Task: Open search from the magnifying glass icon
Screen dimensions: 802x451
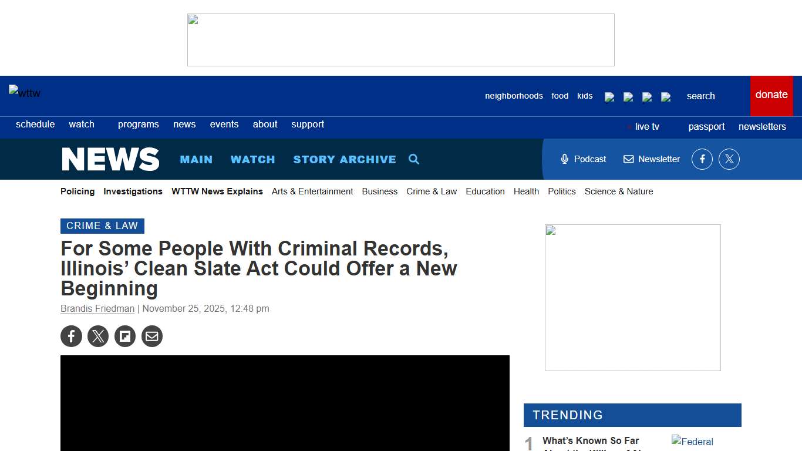Action: coord(414,159)
